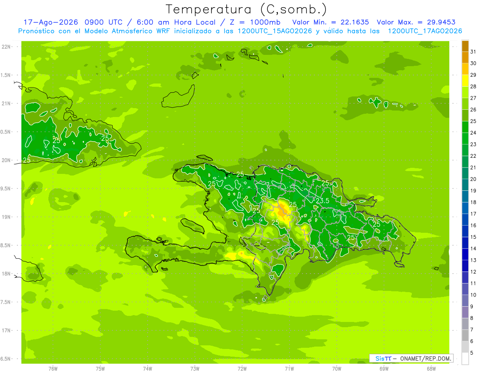This screenshot has height=374, width=484.
Task: Click the '68W' longitude axis label
Action: coord(431,368)
